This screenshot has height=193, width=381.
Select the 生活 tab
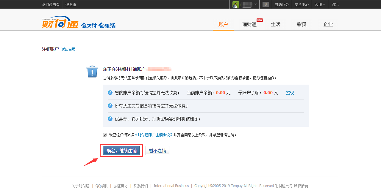click(x=276, y=24)
